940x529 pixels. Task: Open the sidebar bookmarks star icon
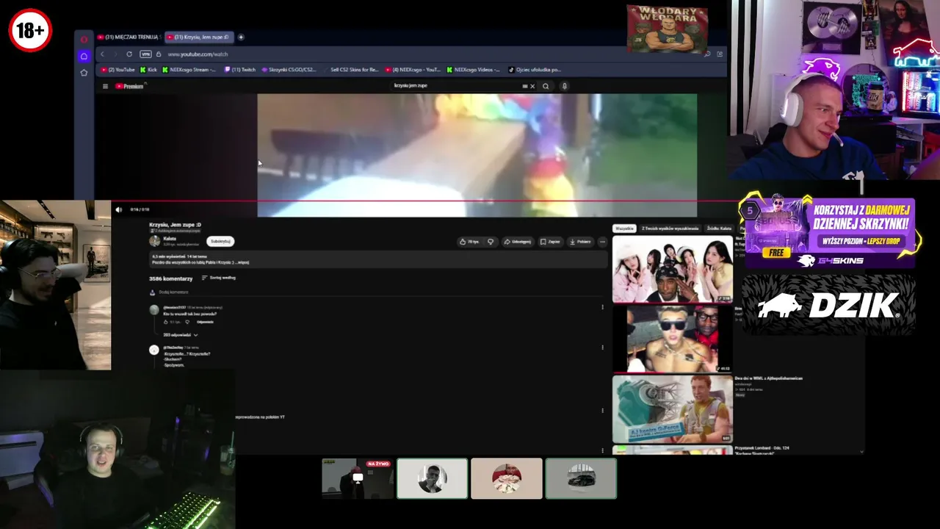pyautogui.click(x=84, y=72)
